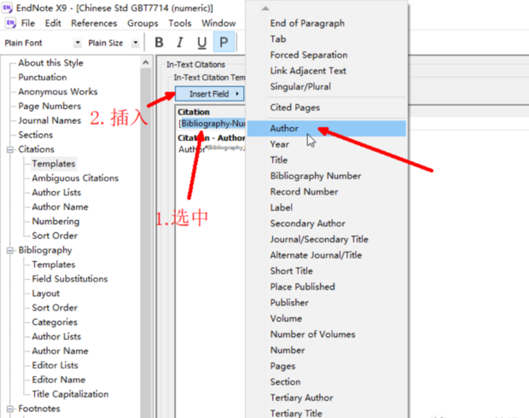Click the Underline formatting button
Screen dimensions: 529x418
(x=201, y=43)
